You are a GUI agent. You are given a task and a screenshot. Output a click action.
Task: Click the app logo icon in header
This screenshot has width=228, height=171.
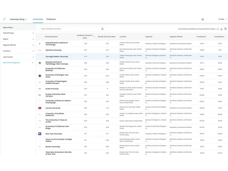tap(4, 19)
